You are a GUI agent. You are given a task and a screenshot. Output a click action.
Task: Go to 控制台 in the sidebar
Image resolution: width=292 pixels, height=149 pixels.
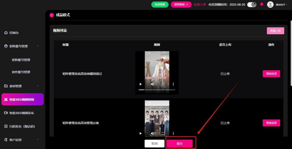tap(14, 33)
